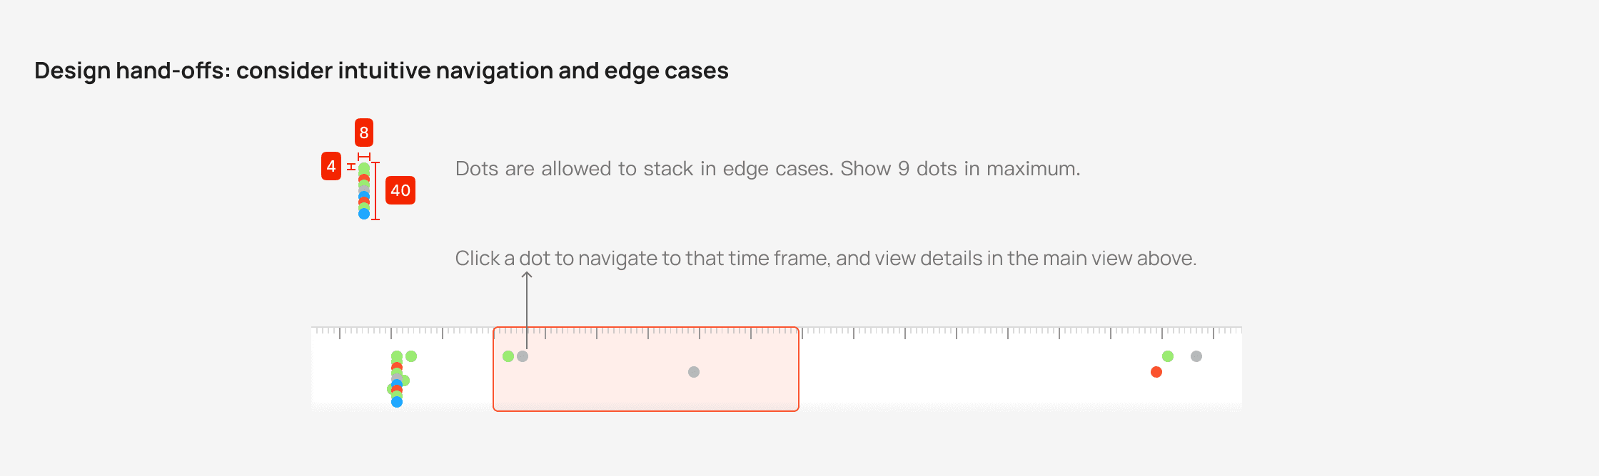Select the red dot at the far right of the timeline
This screenshot has height=476, width=1599.
(x=1156, y=372)
